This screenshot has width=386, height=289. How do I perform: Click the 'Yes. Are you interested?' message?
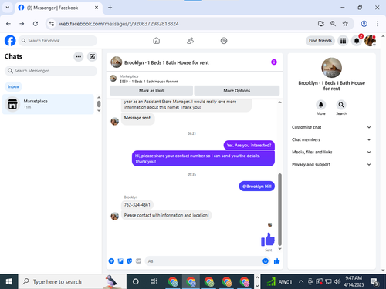pos(249,145)
